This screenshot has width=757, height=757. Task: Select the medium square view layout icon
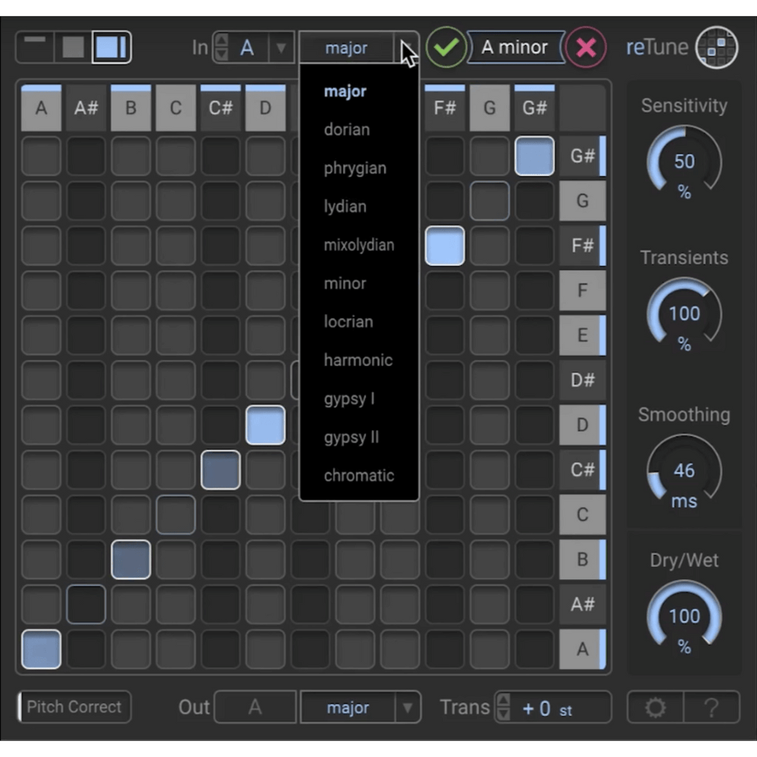click(73, 47)
